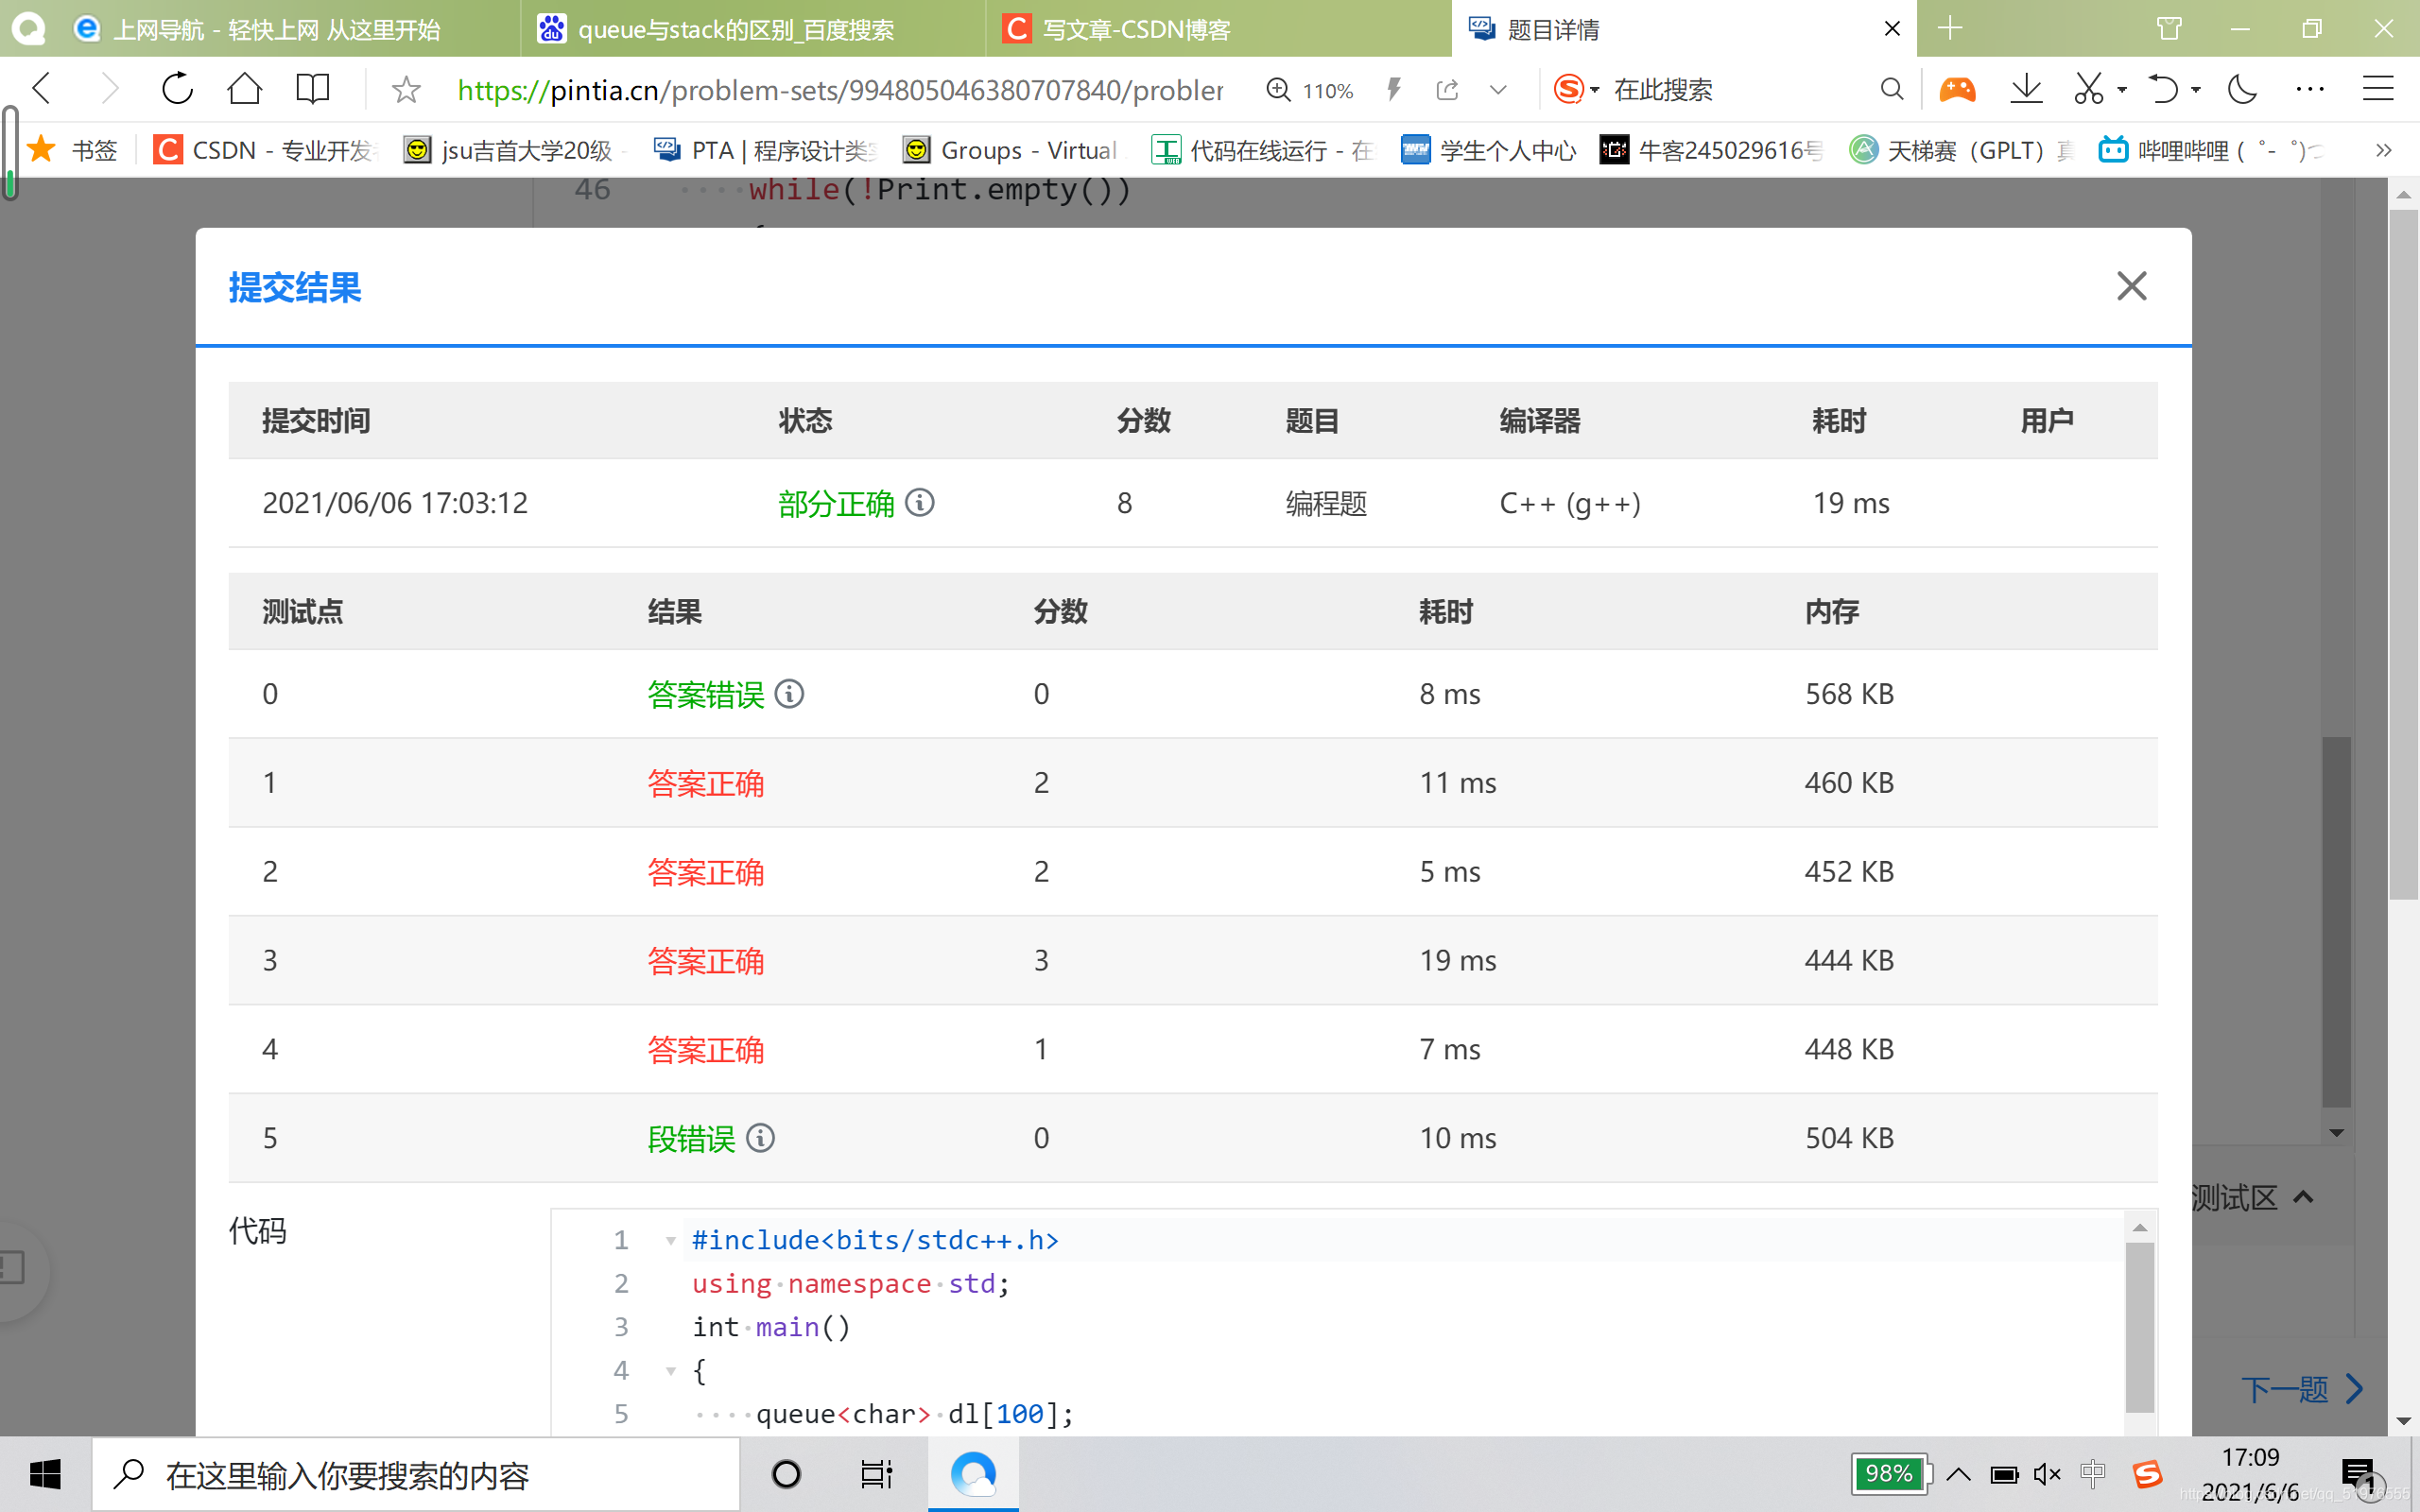Click info icon next to 部分正确
Screen dimensions: 2420x1512
pyautogui.click(x=920, y=502)
